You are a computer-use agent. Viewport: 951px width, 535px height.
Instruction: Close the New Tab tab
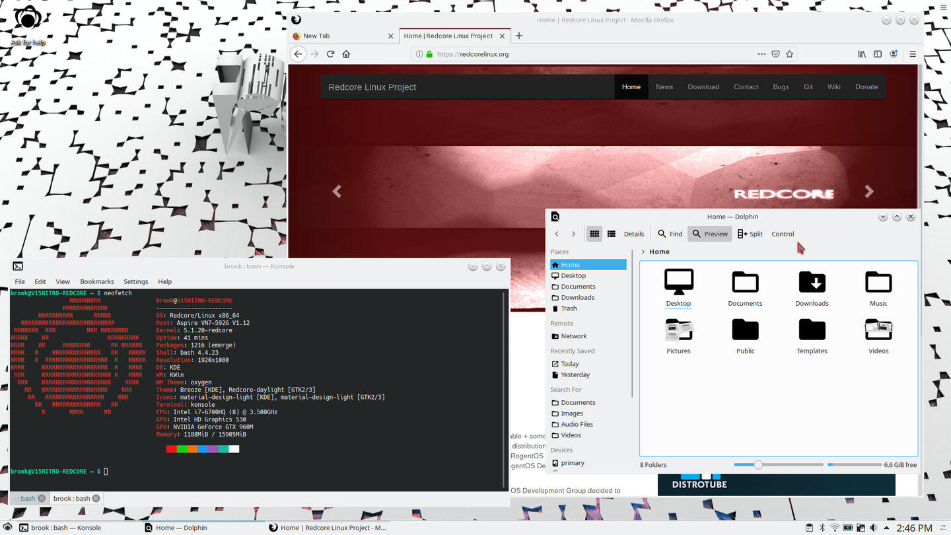coord(391,36)
